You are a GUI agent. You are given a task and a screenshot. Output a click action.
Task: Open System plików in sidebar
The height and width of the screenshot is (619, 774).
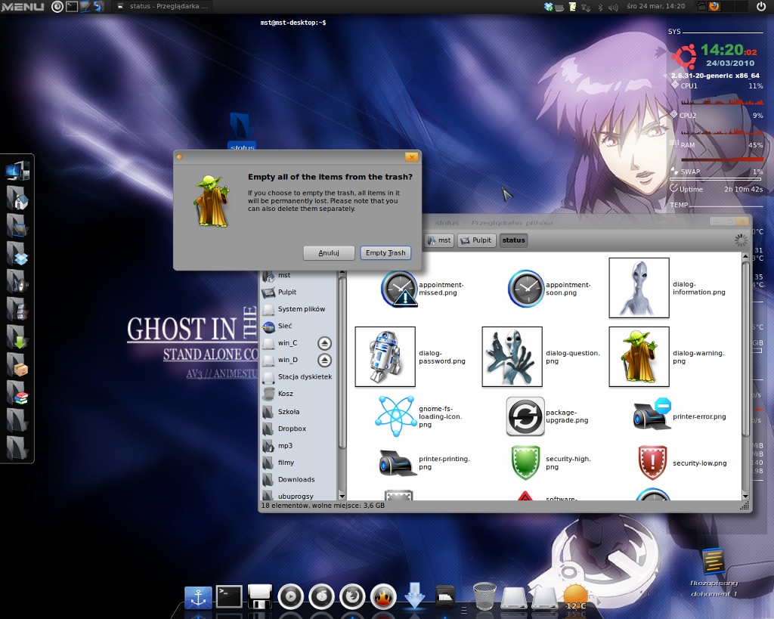coord(298,309)
